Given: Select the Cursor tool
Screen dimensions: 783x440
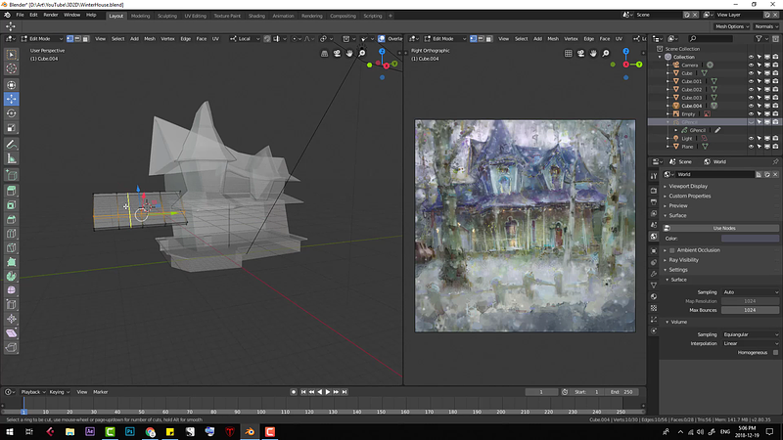Looking at the screenshot, I should [11, 68].
